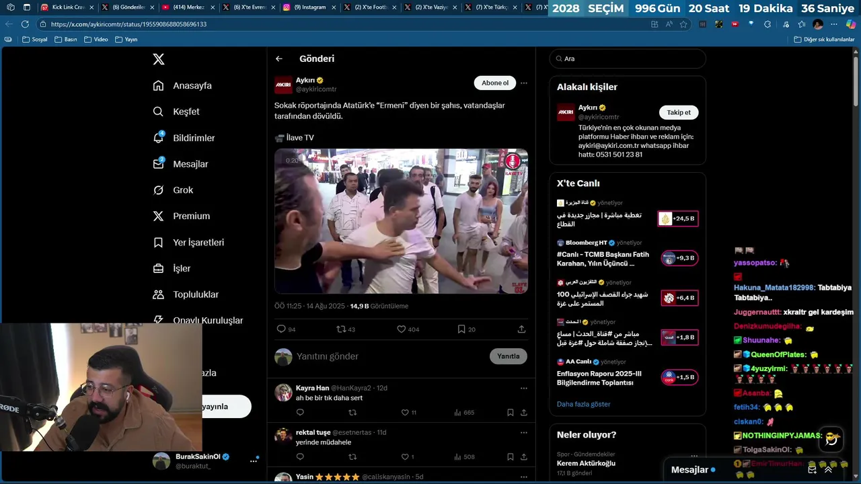The image size is (861, 484).
Task: Go back with the Gönderi arrow
Action: pyautogui.click(x=278, y=58)
